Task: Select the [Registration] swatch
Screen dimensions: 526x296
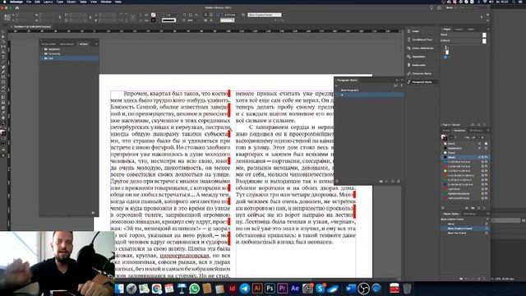Action: coord(464,148)
